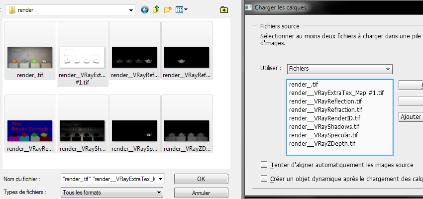Click the OK button

click(201, 179)
